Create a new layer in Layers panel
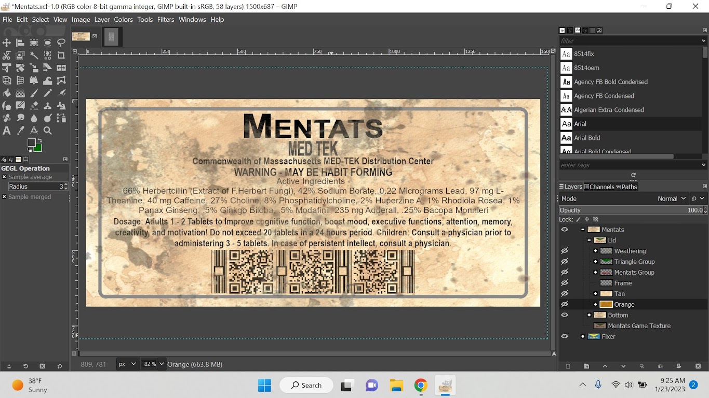Screen dimensions: 709x398 (x=568, y=366)
